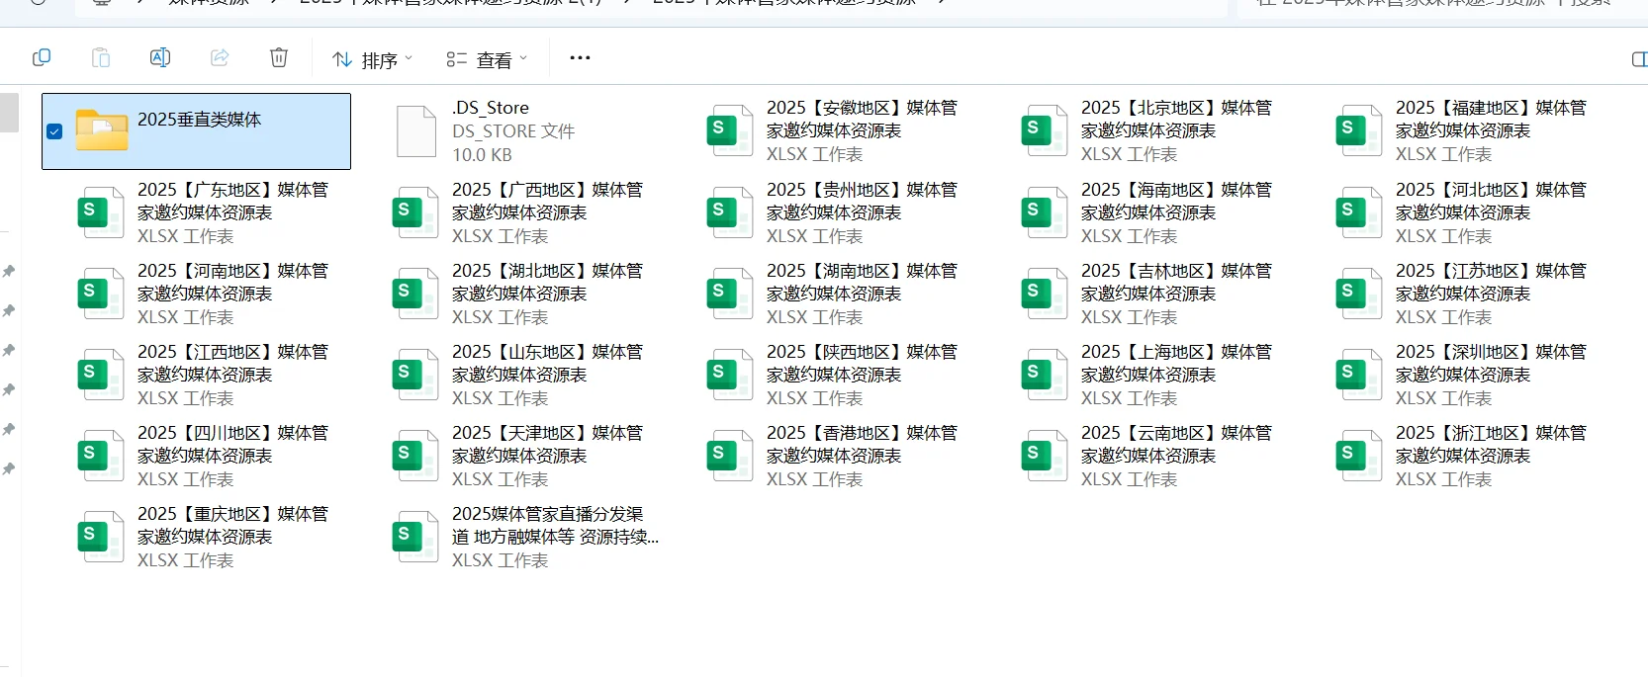Select the .DS_Store file icon
Screen dimensions: 1648x677
(416, 131)
